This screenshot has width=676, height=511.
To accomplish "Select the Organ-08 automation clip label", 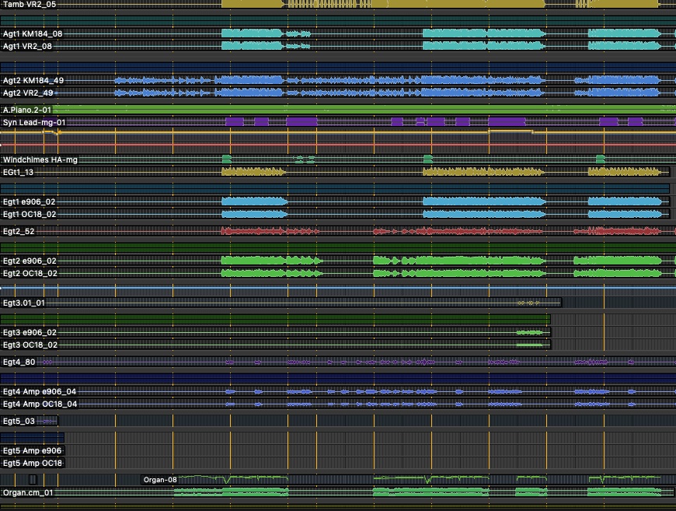I will 160,480.
